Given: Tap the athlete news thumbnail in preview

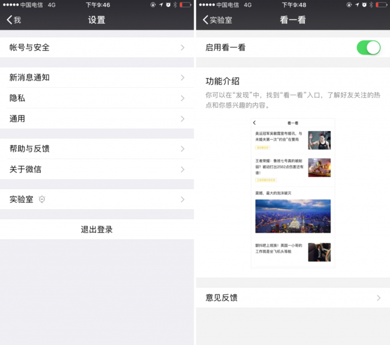Looking at the screenshot, I should (319, 140).
